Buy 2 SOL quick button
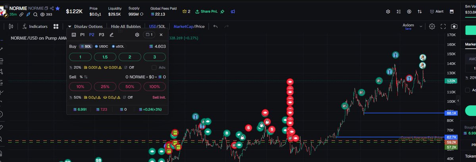The width and height of the screenshot is (476, 162). coord(130,57)
